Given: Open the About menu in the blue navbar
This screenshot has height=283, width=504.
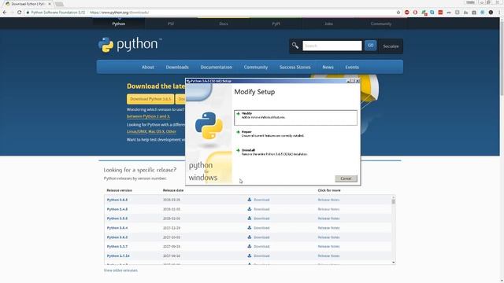Looking at the screenshot, I should pos(148,67).
